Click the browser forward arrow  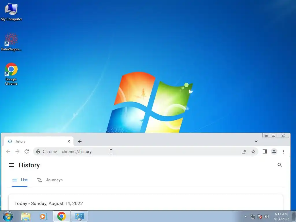pyautogui.click(x=17, y=151)
